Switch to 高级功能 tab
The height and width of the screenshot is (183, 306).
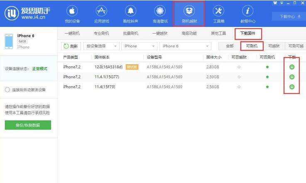click(x=189, y=33)
